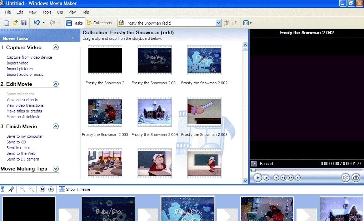Collapse the Finish Movie section
Viewport: 364px width, 221px height.
[56, 126]
